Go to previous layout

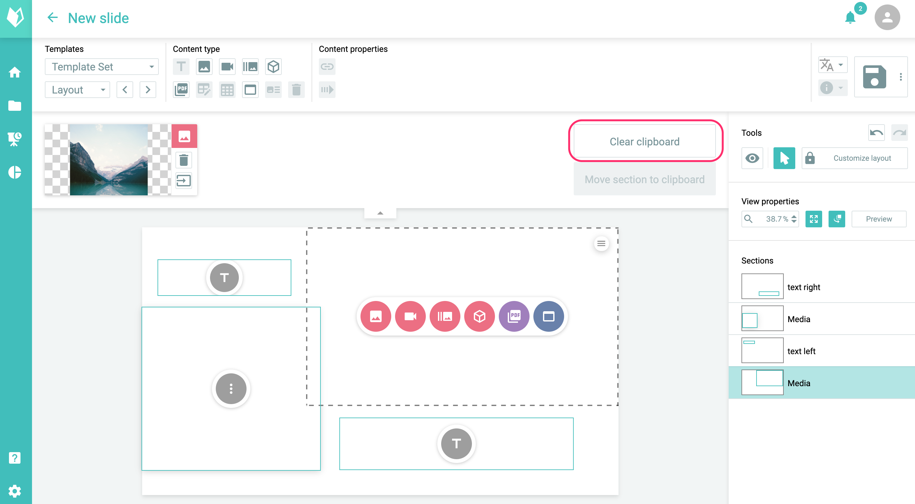click(125, 90)
